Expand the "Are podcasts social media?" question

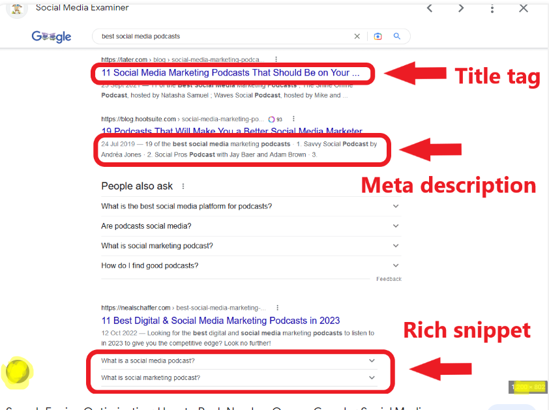(395, 226)
